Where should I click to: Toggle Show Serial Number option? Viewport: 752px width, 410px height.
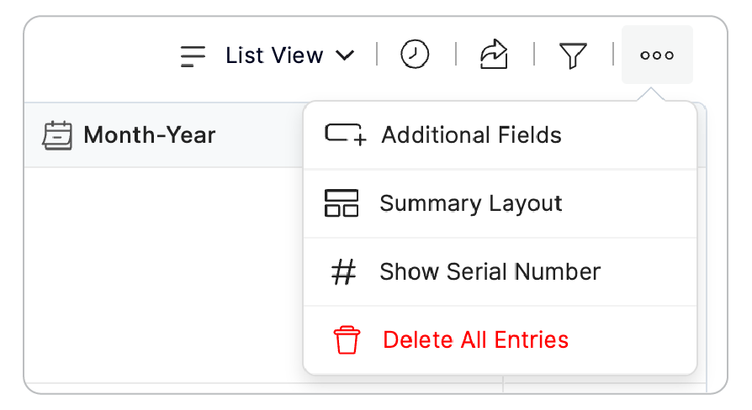(490, 272)
